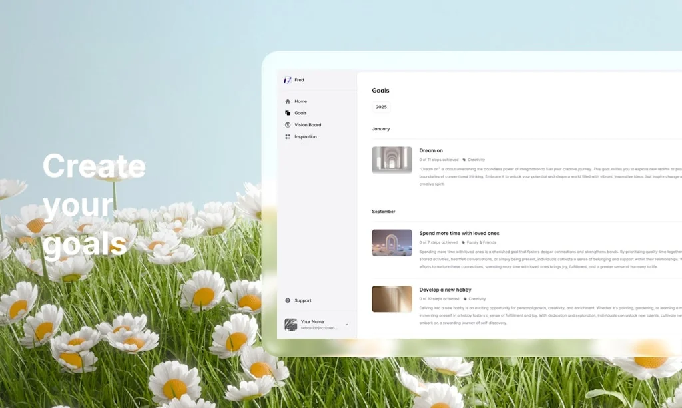Click the user profile avatar
This screenshot has height=408, width=682.
tap(290, 325)
